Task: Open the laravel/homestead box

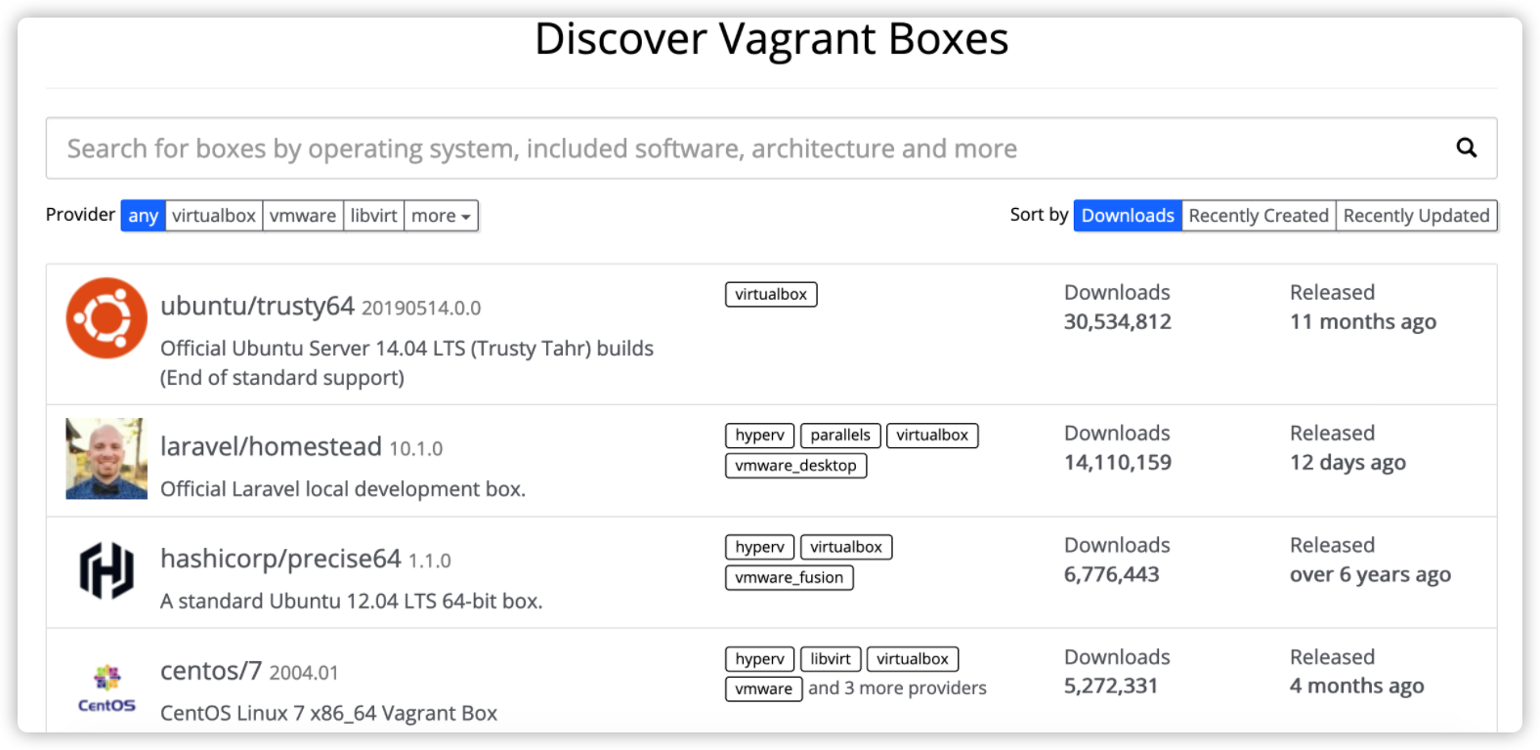Action: (271, 447)
